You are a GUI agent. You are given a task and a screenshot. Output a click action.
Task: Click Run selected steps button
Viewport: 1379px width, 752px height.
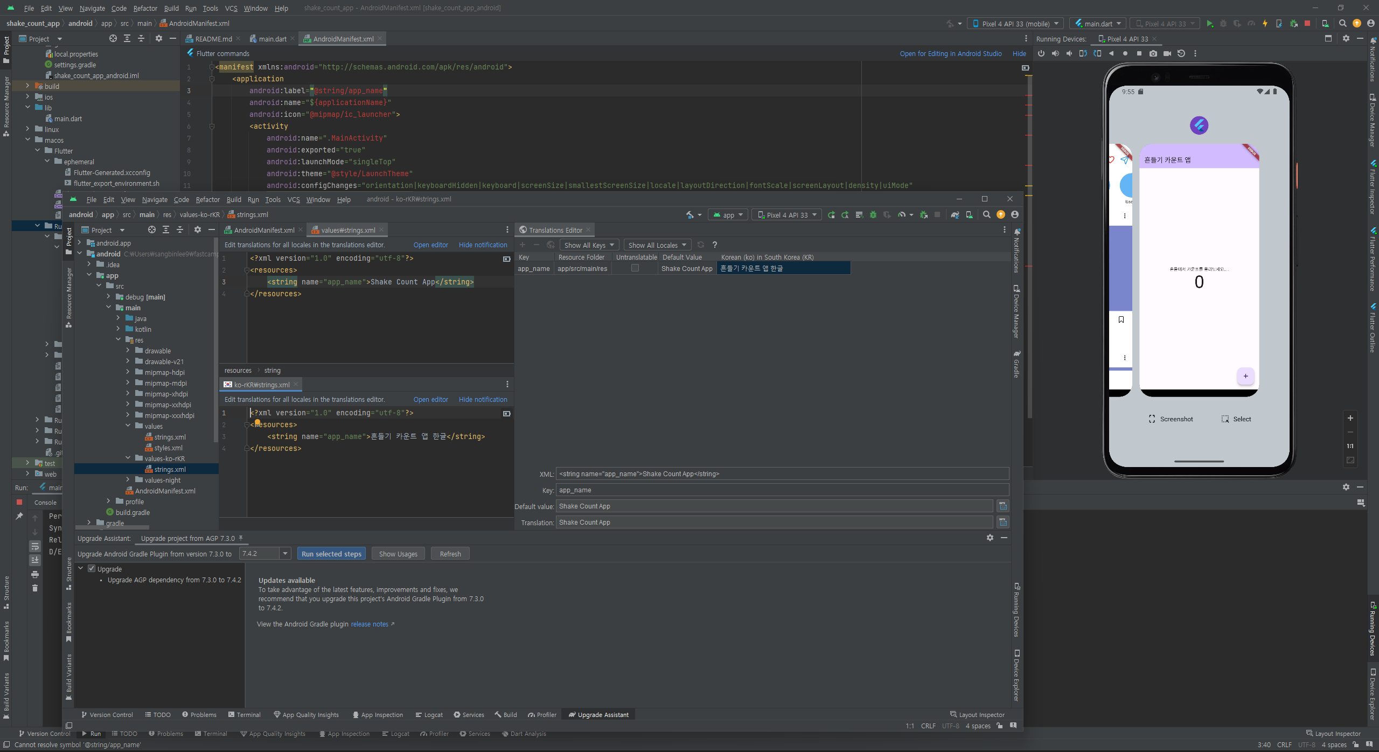pyautogui.click(x=331, y=554)
